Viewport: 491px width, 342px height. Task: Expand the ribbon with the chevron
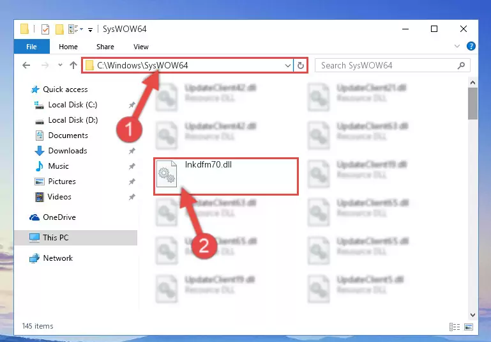pyautogui.click(x=457, y=46)
